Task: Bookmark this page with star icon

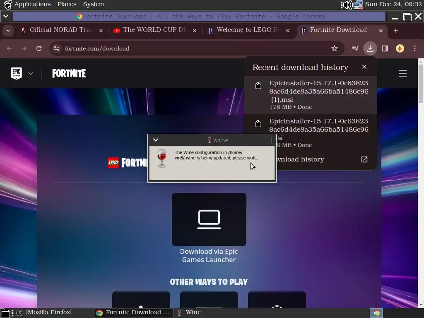Action: [335, 48]
